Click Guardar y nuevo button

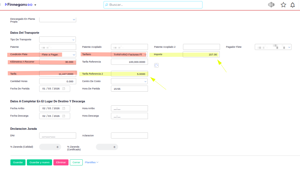click(x=39, y=162)
